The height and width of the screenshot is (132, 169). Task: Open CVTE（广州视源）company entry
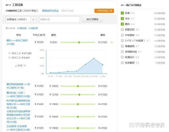tap(135, 41)
